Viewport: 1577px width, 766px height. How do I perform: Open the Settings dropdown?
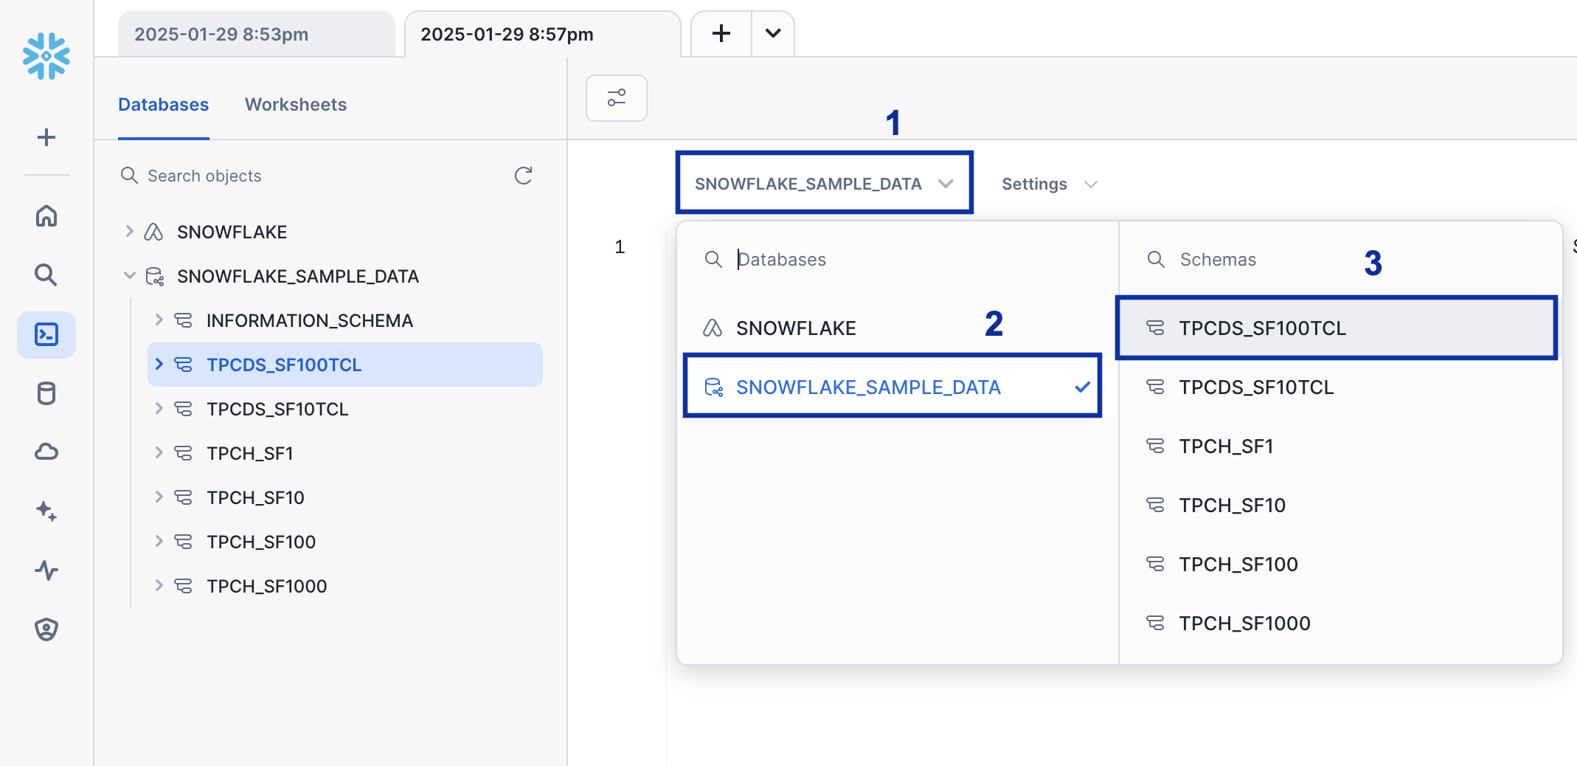1050,184
